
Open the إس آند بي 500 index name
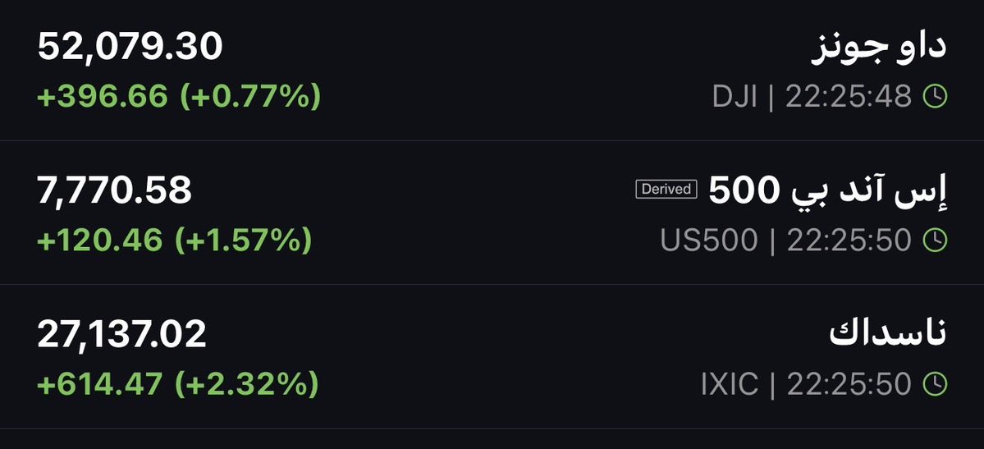[828, 191]
